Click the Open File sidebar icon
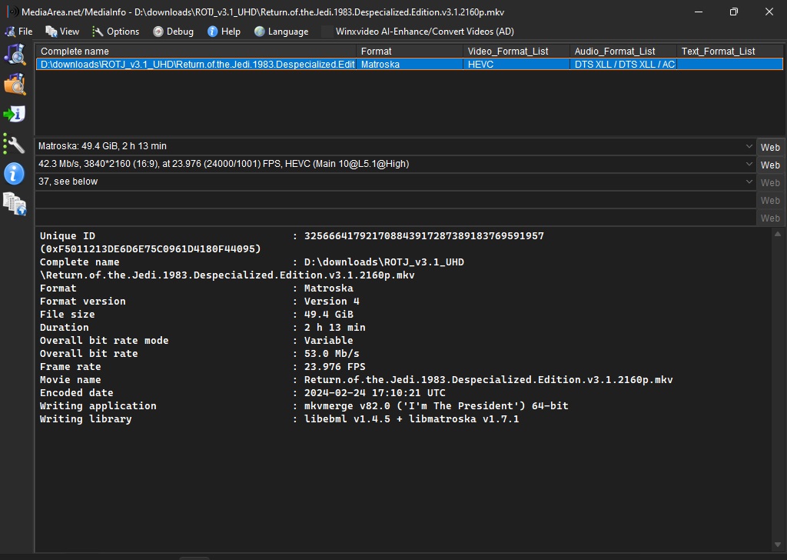Image resolution: width=787 pixels, height=560 pixels. (x=15, y=54)
